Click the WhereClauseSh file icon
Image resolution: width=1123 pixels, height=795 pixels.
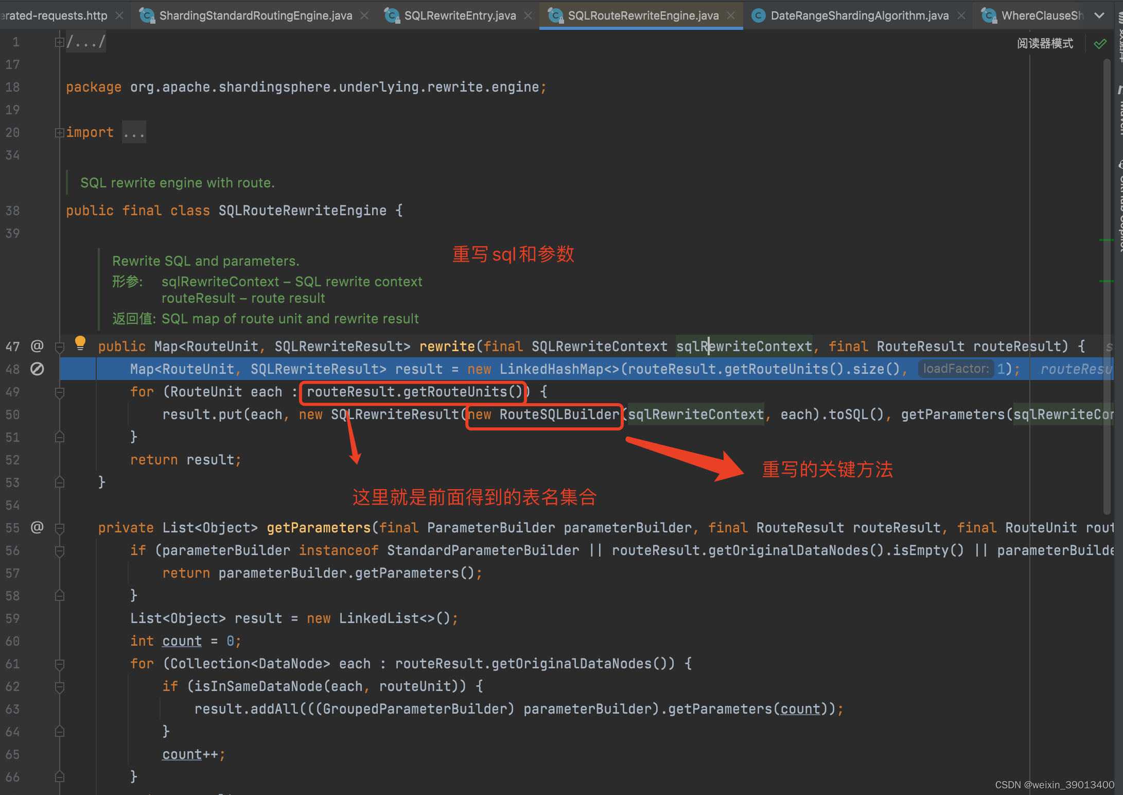tap(989, 15)
